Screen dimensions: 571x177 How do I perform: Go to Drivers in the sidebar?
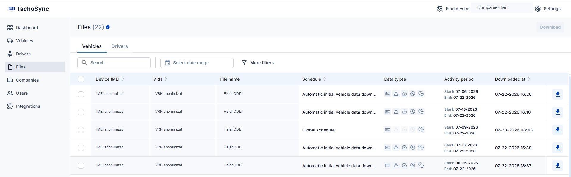coord(35,54)
